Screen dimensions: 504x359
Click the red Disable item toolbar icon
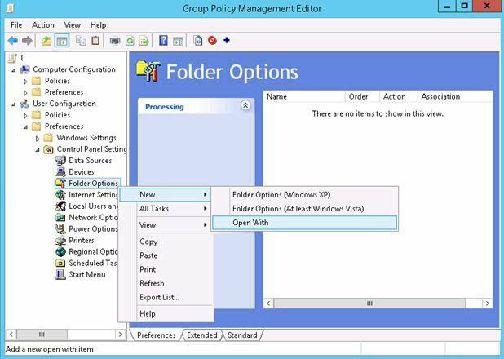212,41
